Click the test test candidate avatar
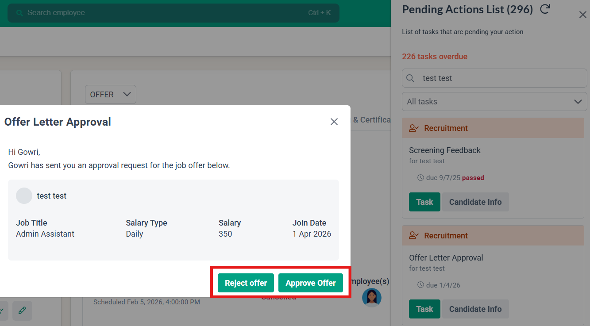Screen dimensions: 590x326 24,196
